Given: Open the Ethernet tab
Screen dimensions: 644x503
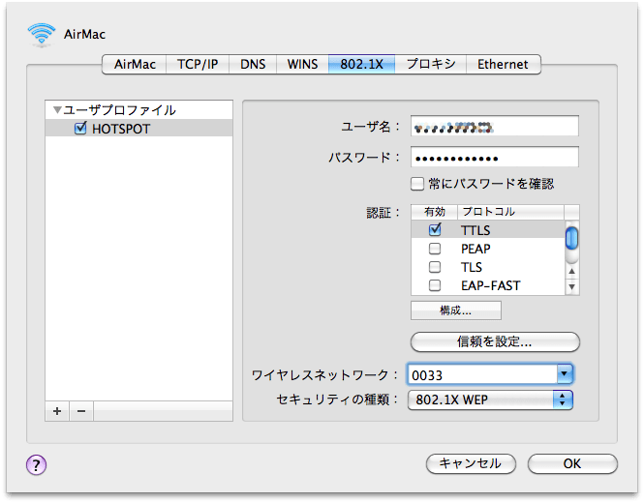Looking at the screenshot, I should coord(504,65).
